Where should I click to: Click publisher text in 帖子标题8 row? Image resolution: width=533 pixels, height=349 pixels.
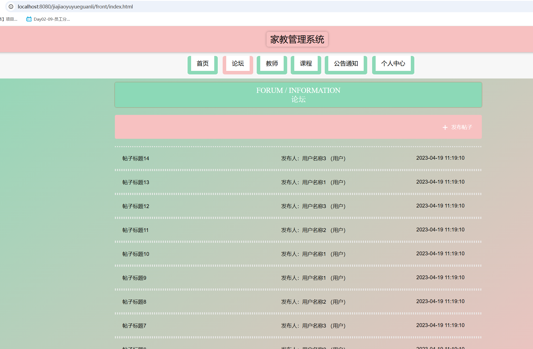point(313,302)
